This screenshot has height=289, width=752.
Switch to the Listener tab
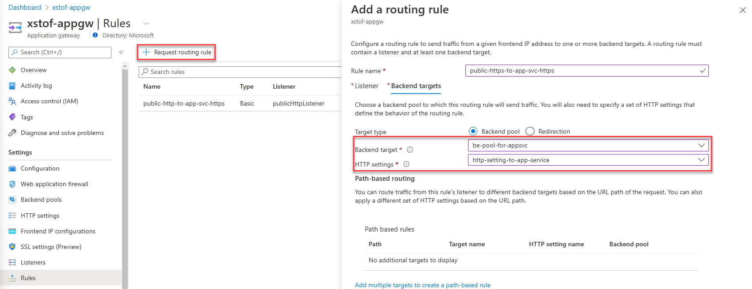[x=366, y=86]
